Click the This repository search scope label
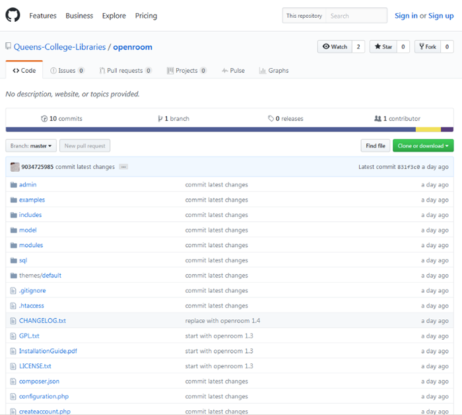462x415 pixels. point(304,16)
